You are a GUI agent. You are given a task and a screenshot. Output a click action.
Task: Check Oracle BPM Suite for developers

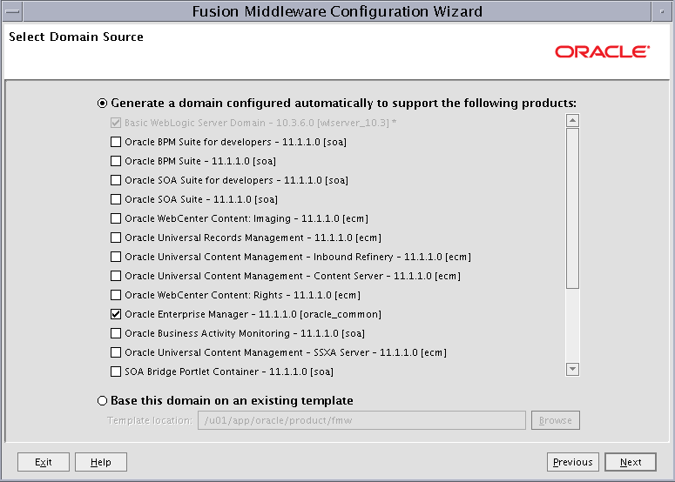(x=116, y=142)
